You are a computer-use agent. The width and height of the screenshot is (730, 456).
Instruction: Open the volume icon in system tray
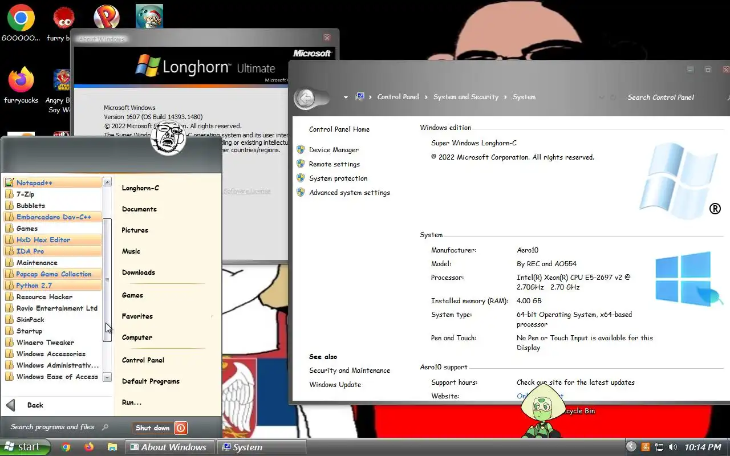point(673,447)
